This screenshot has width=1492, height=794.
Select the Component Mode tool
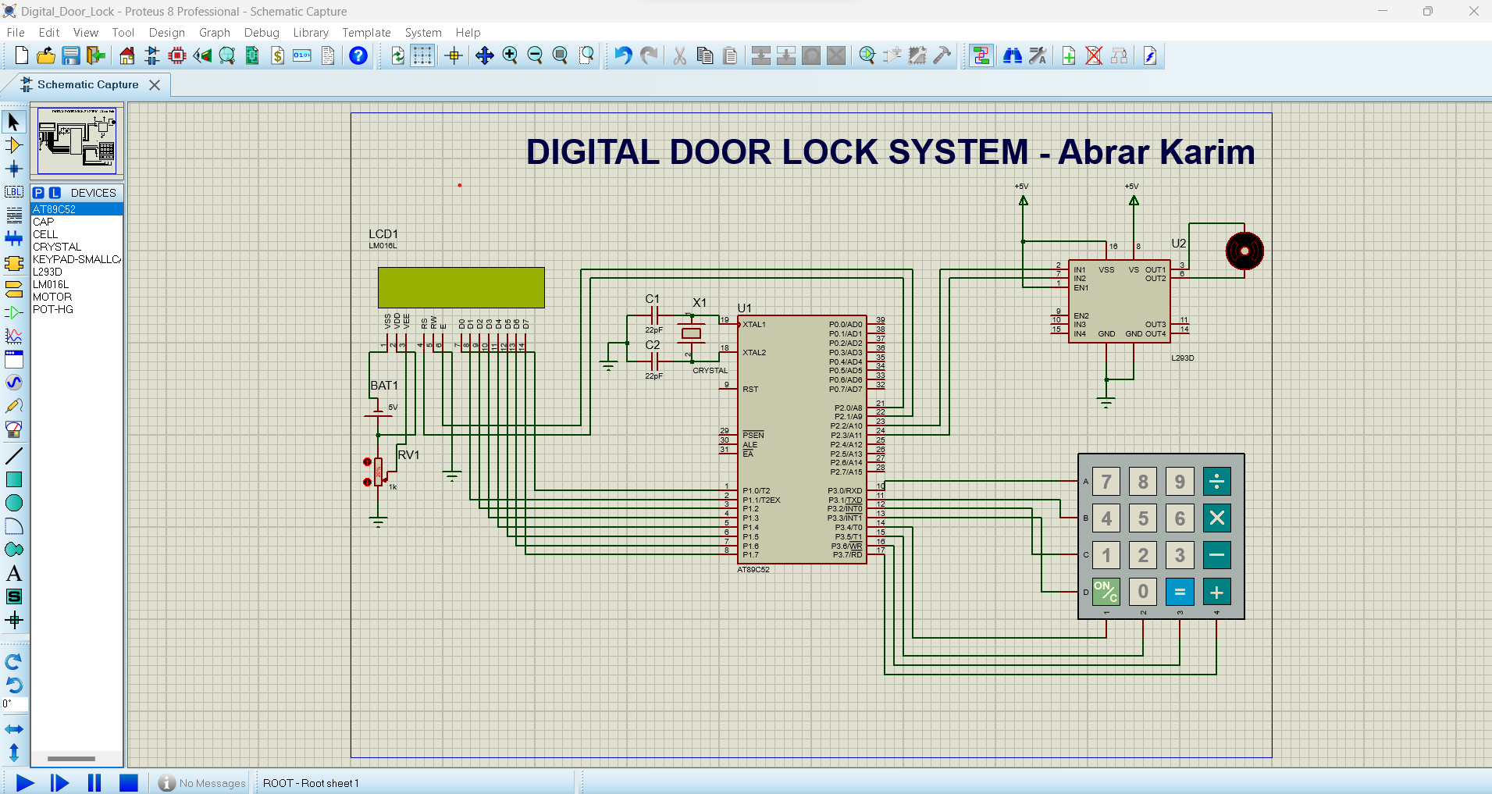click(14, 144)
